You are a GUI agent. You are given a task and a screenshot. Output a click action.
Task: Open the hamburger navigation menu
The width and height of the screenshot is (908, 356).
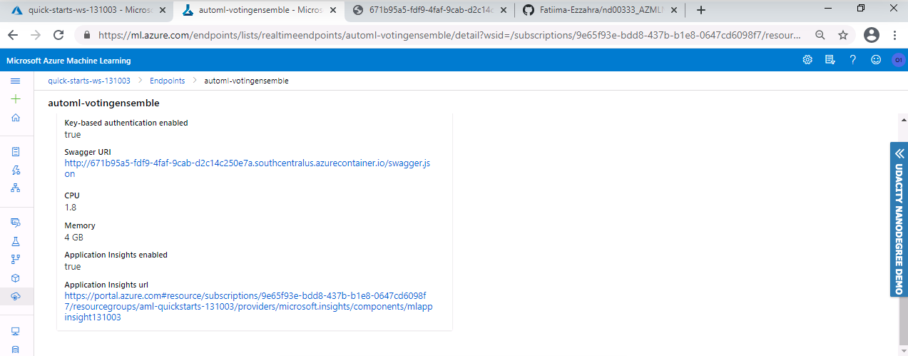coord(16,81)
